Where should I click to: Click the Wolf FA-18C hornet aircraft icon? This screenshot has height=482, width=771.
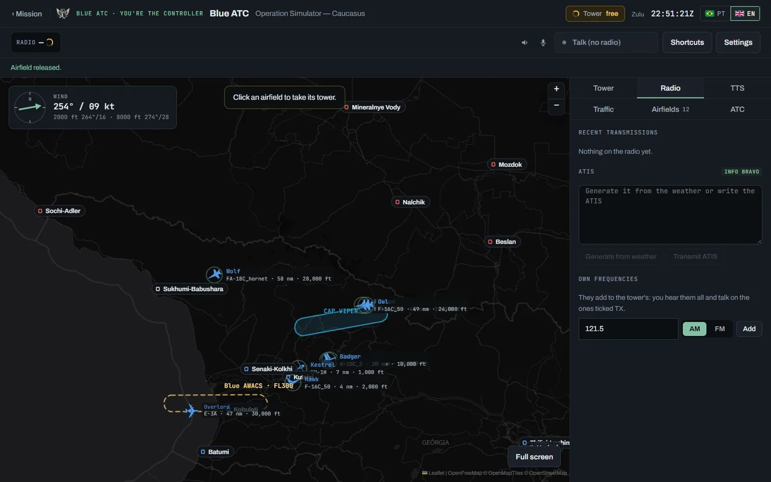click(214, 275)
